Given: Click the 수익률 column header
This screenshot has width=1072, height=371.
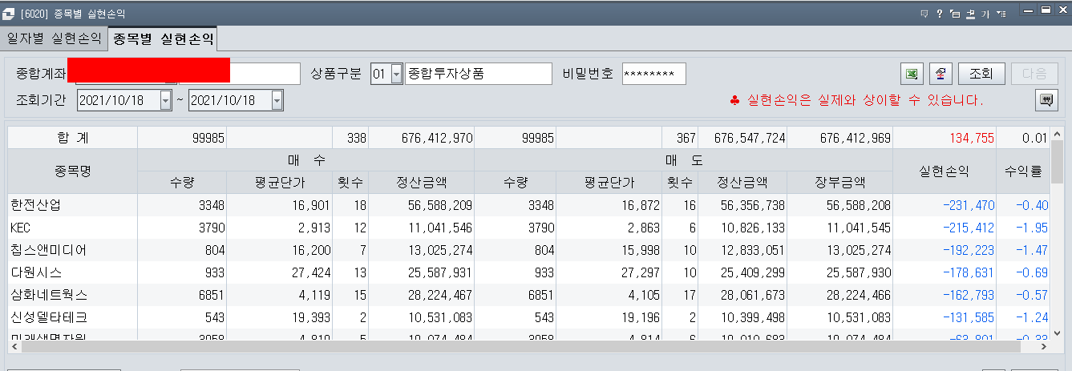Looking at the screenshot, I should click(1023, 171).
